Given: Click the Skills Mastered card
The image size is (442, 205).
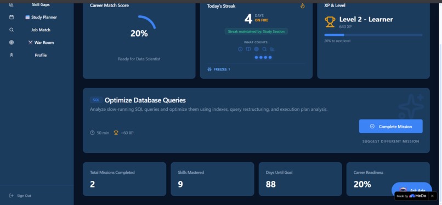Looking at the screenshot, I should (x=212, y=179).
